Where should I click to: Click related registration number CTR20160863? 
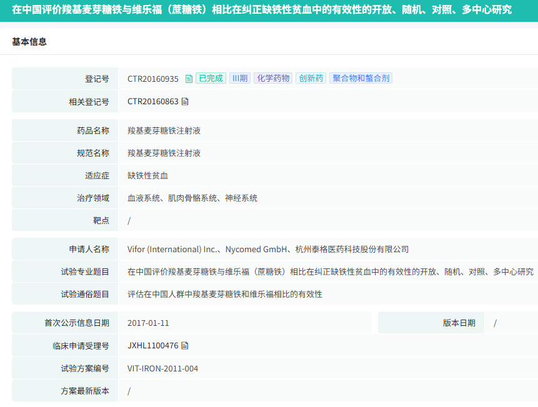coord(153,102)
